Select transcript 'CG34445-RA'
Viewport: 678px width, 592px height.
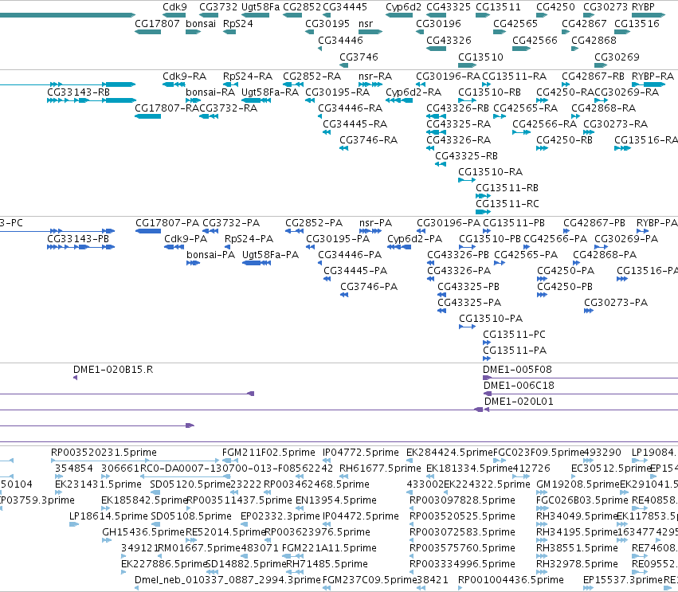[x=355, y=124]
